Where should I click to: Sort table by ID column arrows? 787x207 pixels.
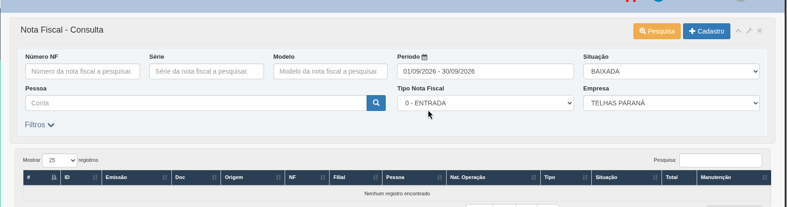(95, 177)
